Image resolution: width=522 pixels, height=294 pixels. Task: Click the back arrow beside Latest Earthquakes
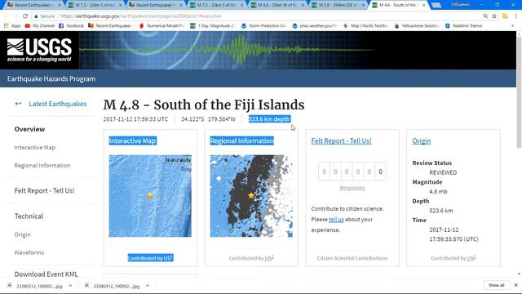pyautogui.click(x=18, y=104)
